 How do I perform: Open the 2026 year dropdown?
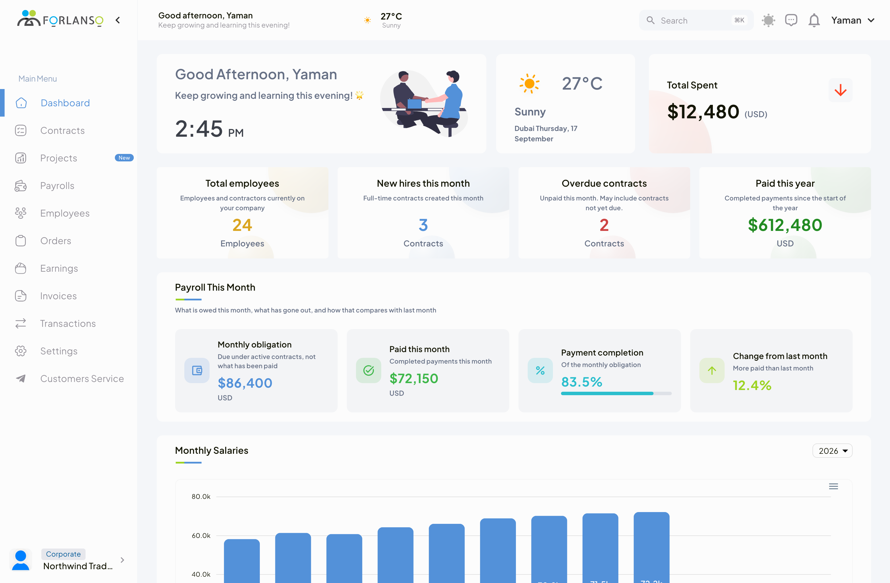pos(832,451)
